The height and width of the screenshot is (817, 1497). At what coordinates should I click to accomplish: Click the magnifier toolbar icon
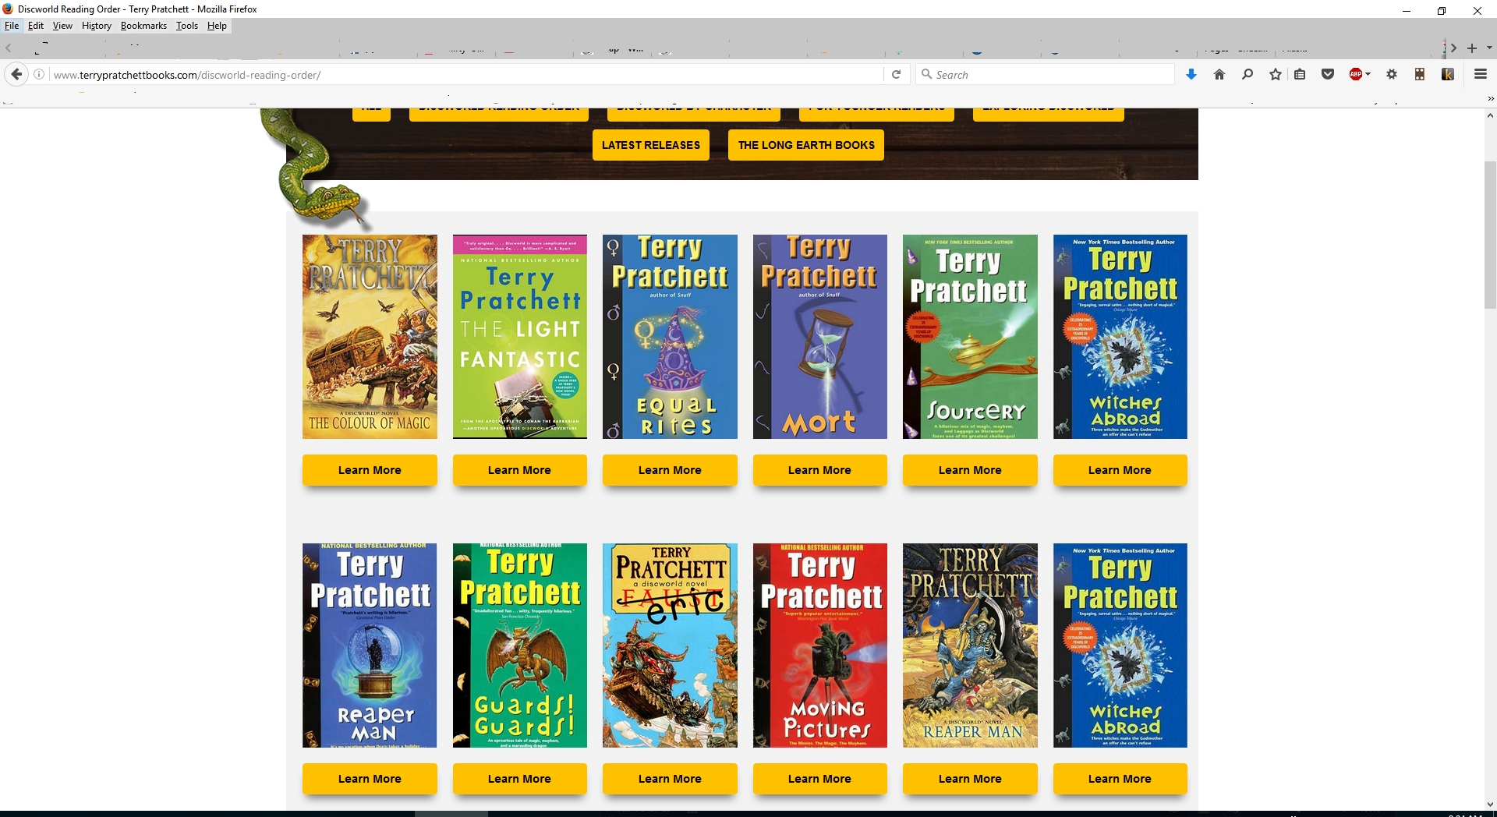tap(1247, 74)
